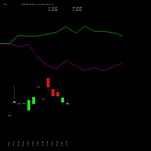Click the high value H: 24.60

click(77, 8)
